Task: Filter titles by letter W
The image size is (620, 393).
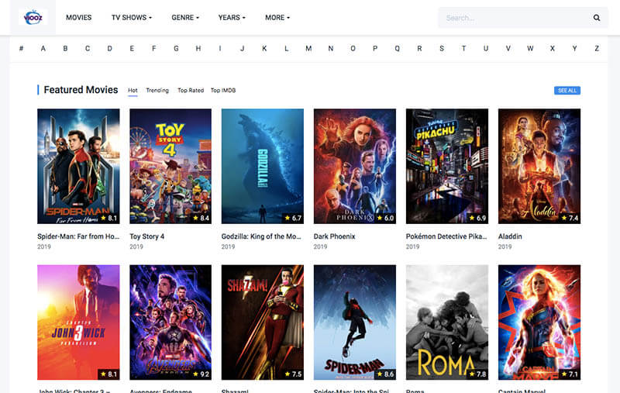Action: (530, 48)
